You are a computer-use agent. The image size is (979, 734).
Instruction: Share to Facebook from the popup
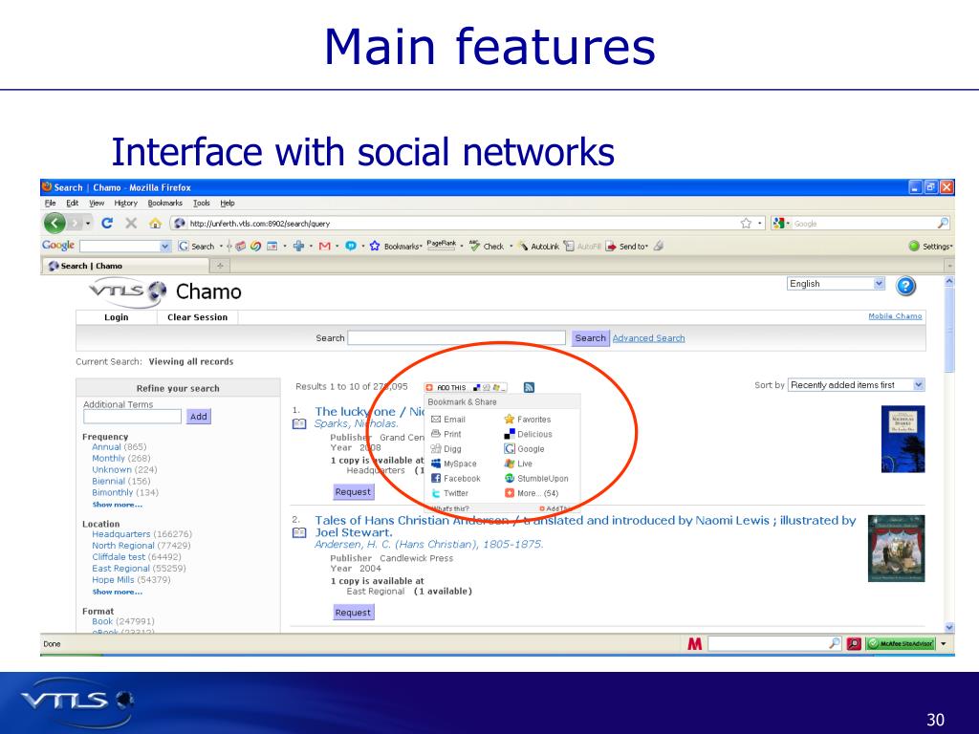pos(456,478)
